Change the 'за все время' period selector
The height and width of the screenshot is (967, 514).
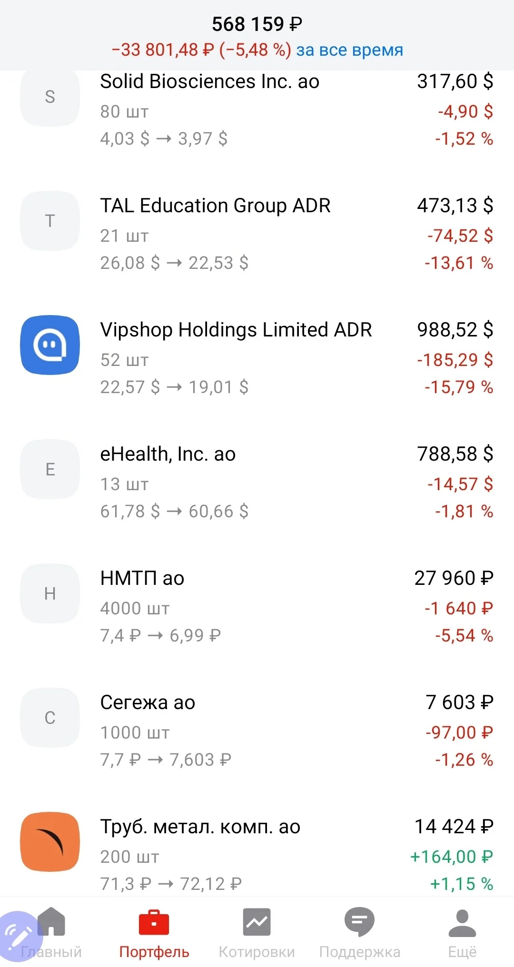(349, 50)
